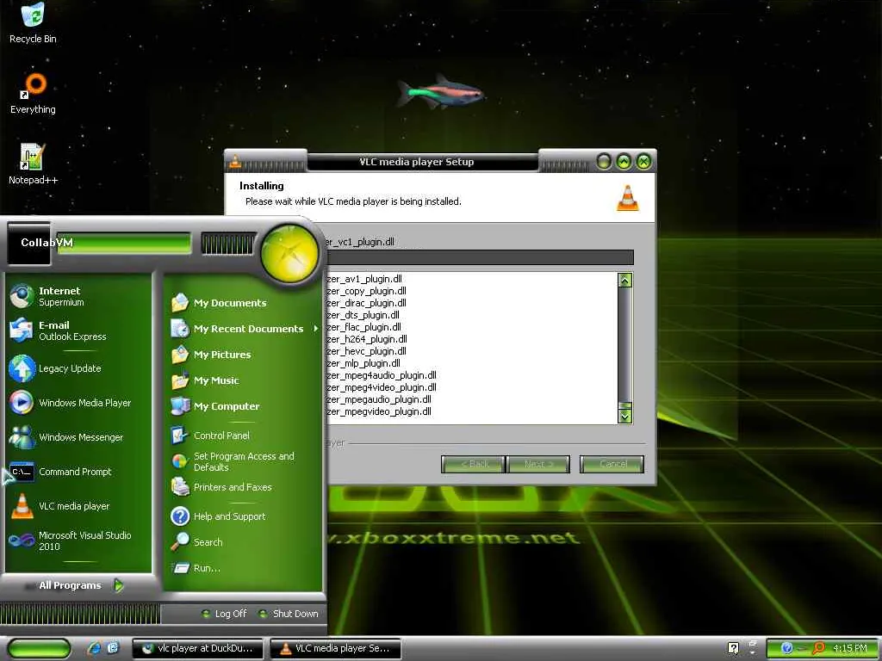The height and width of the screenshot is (661, 882).
Task: Expand All Programs list
Action: coord(80,585)
